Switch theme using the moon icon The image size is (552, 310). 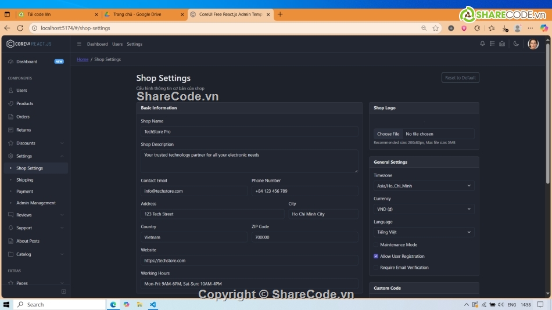tap(516, 44)
